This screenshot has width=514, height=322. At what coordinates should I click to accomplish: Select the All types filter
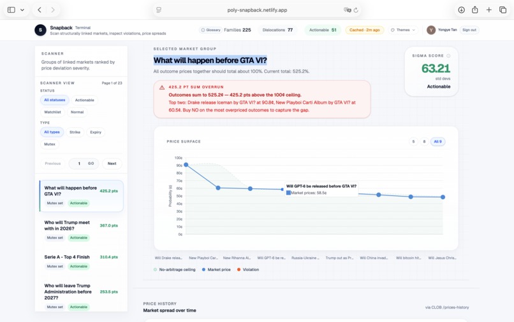coord(52,132)
